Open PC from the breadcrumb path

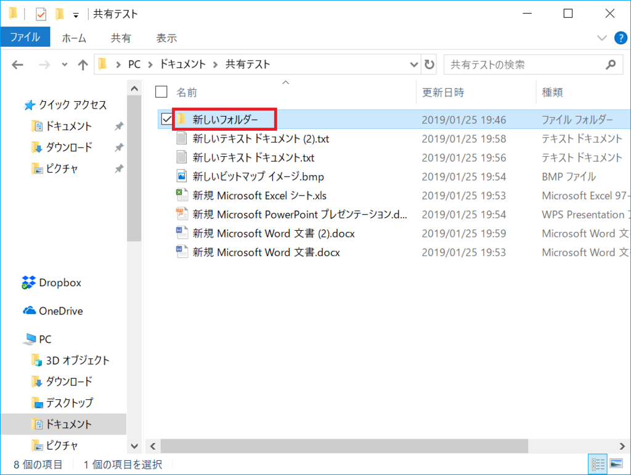point(134,63)
